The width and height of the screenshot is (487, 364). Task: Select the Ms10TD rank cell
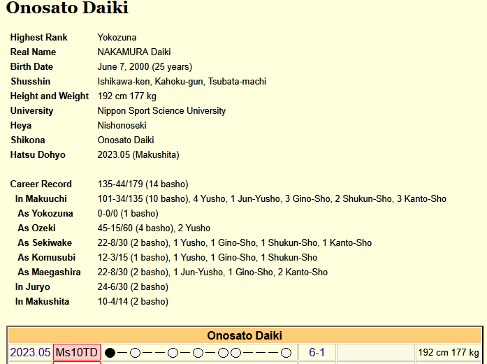pyautogui.click(x=77, y=353)
